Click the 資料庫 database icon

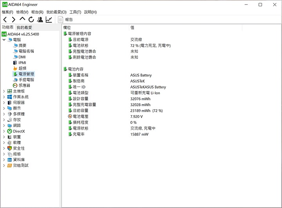tap(9, 159)
